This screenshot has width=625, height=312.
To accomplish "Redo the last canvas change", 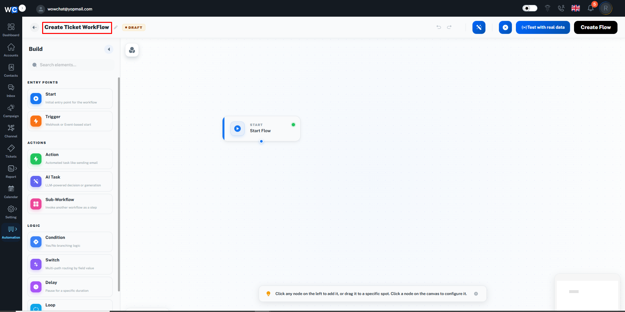I will click(x=449, y=27).
